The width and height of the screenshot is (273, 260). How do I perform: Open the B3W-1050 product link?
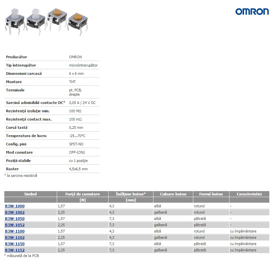(x=15, y=219)
